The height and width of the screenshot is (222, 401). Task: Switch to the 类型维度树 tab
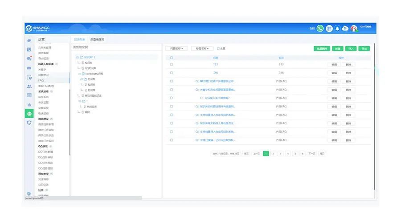tap(98, 40)
